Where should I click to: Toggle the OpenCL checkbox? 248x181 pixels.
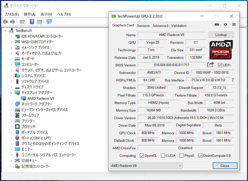(x=142, y=156)
